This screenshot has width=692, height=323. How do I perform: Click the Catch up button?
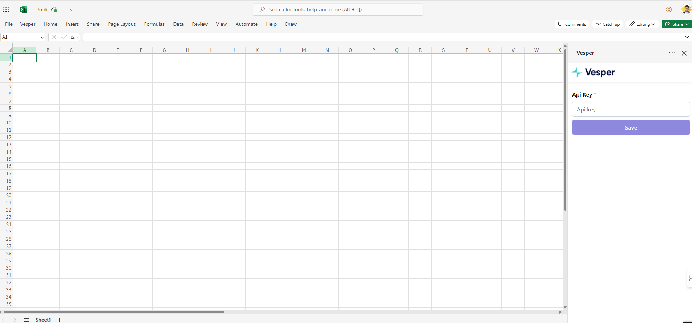pos(608,24)
